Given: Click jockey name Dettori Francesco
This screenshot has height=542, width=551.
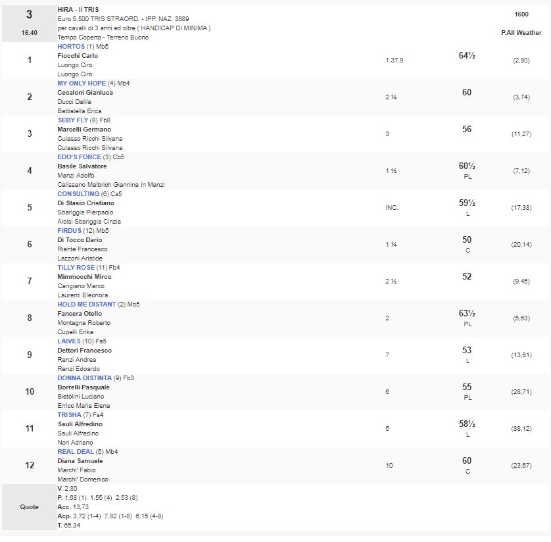Looking at the screenshot, I should pyautogui.click(x=84, y=351).
